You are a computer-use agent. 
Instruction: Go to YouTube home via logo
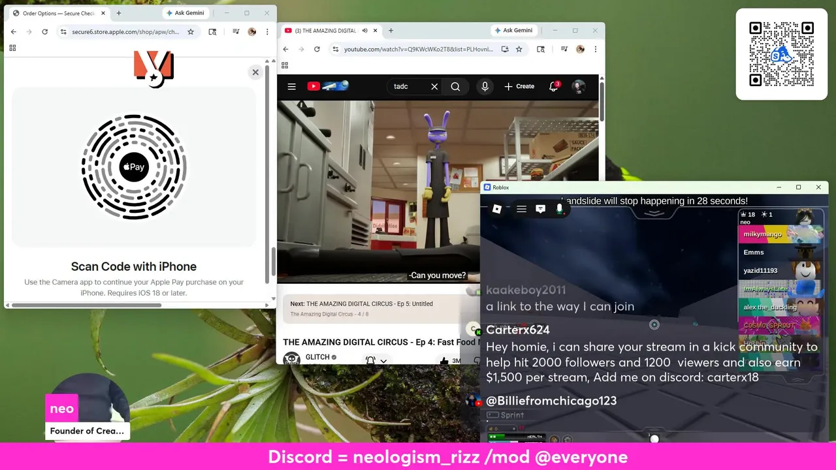pyautogui.click(x=328, y=86)
